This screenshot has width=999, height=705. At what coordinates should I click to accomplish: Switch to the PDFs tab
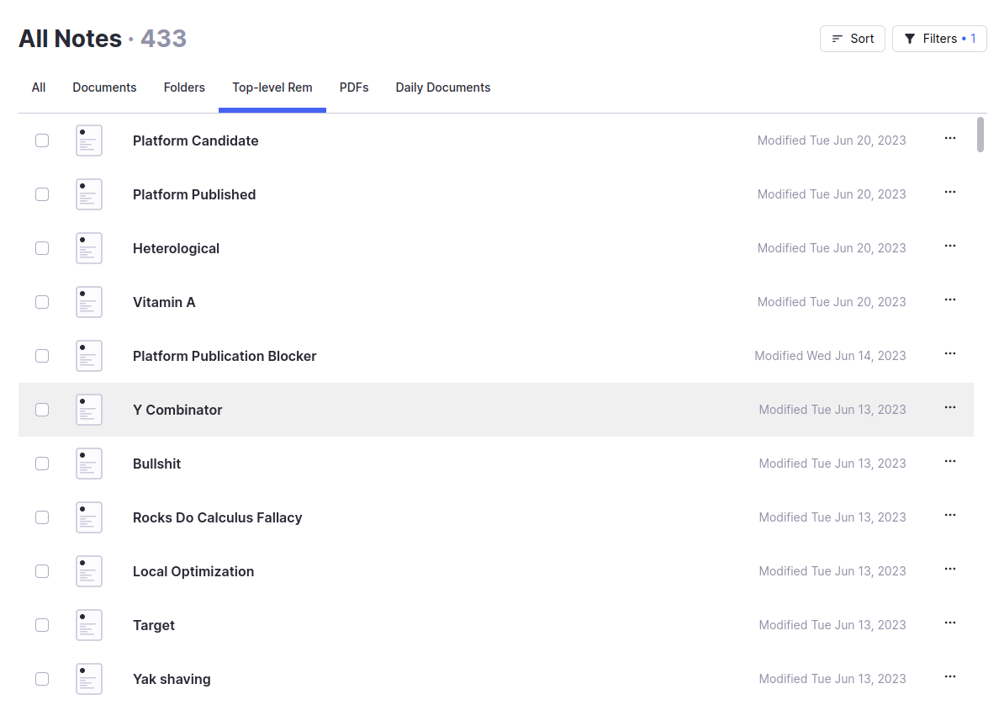(354, 87)
